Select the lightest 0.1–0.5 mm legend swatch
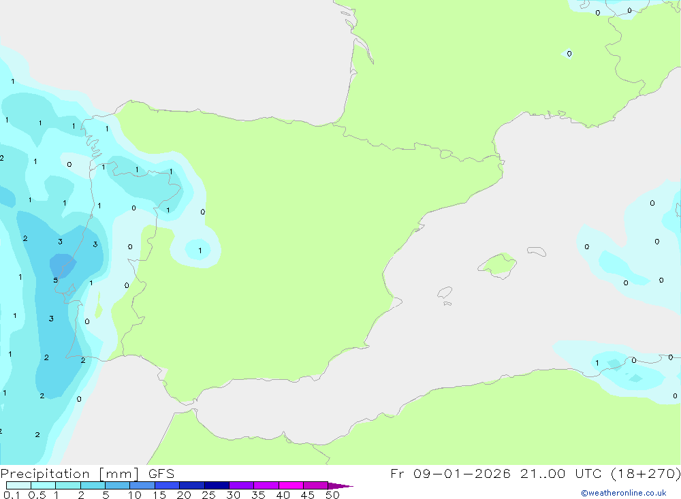 click(18, 485)
